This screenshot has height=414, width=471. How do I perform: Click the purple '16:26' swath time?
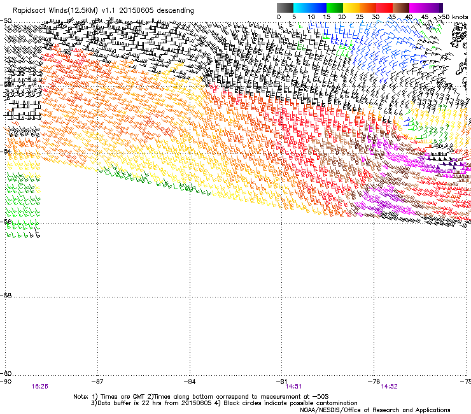coord(39,387)
